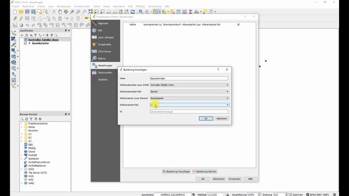Click the zoom full extent icon

(91, 11)
